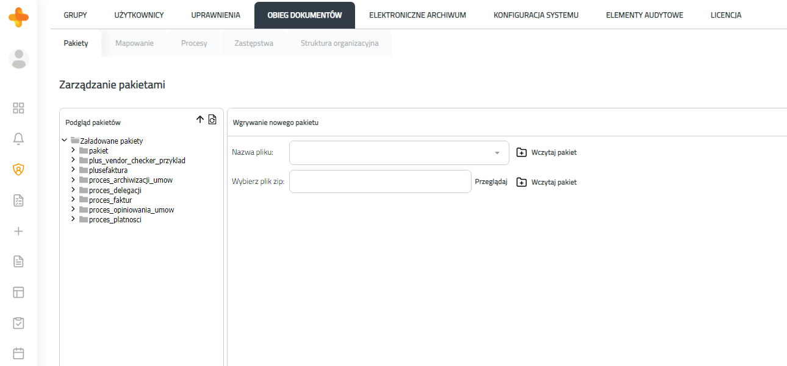The image size is (787, 366).
Task: Click folder-plus icon beside Nazwa pliku field
Action: (522, 152)
